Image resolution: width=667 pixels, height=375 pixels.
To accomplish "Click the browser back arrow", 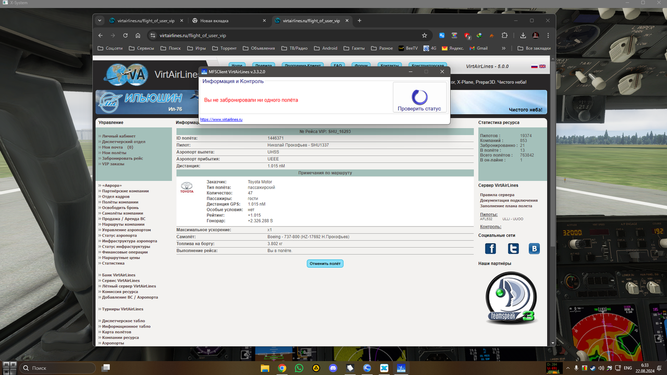I will 101,35.
